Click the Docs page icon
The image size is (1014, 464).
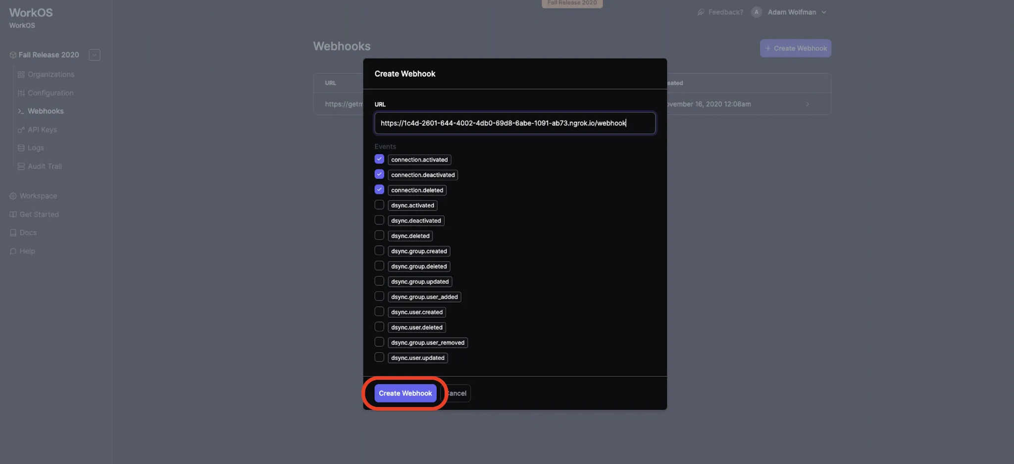pyautogui.click(x=13, y=233)
